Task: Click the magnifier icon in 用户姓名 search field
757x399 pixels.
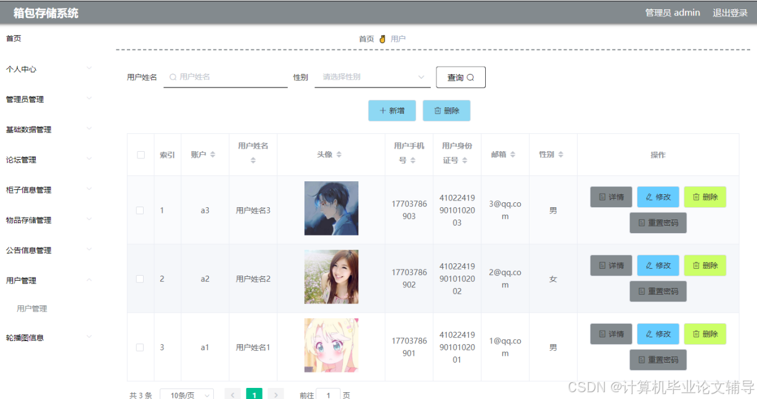Action: point(173,77)
